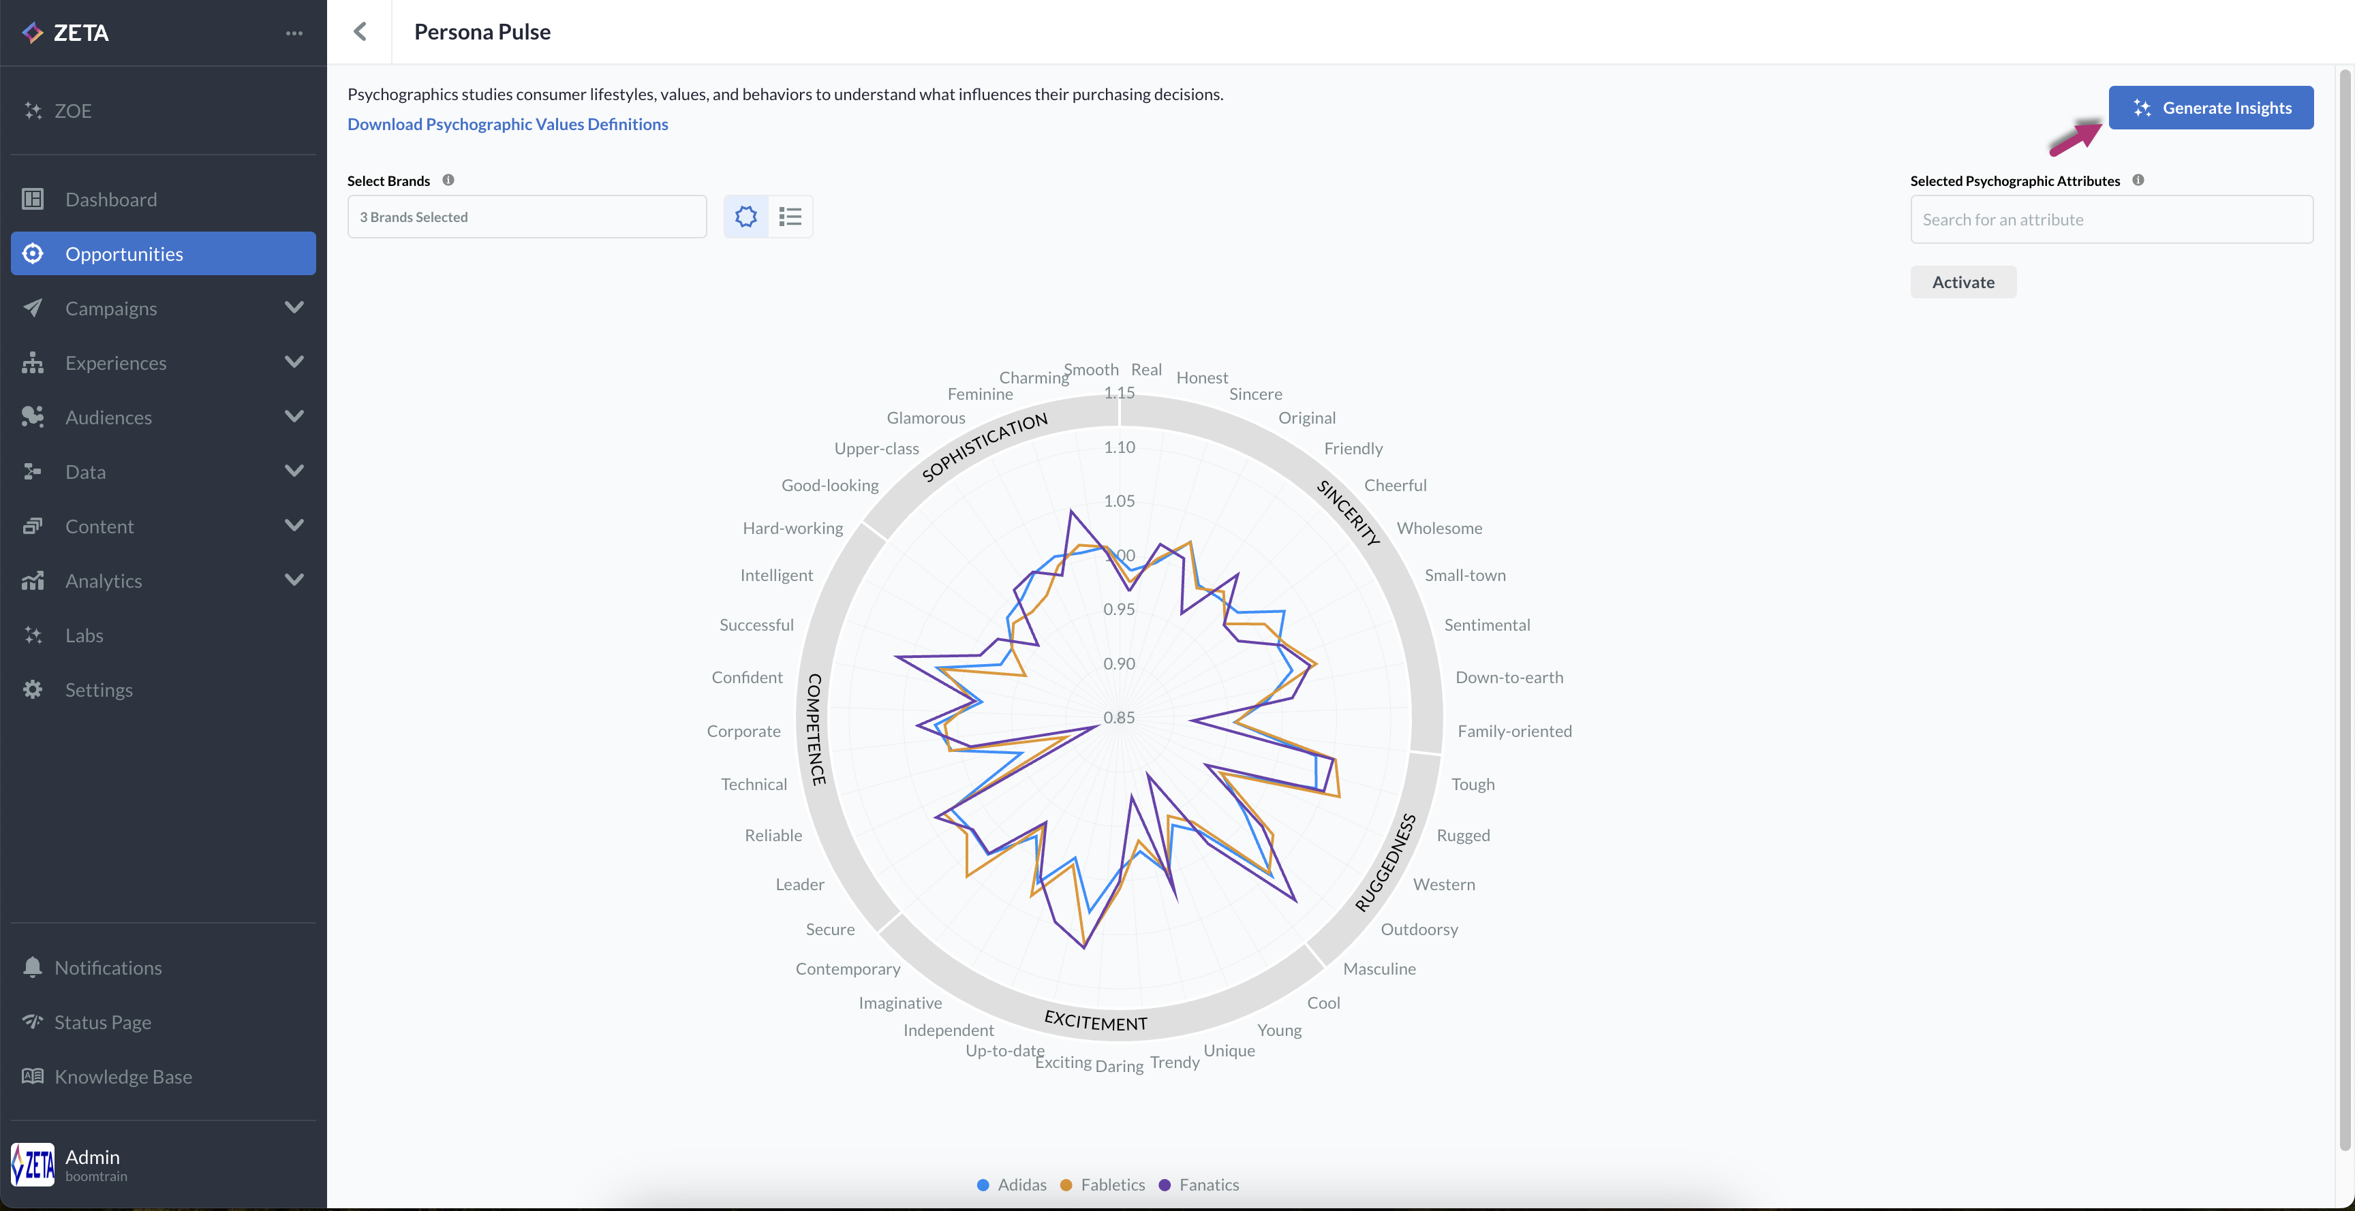
Task: Open the 3 Brands Selected dropdown
Action: click(527, 217)
